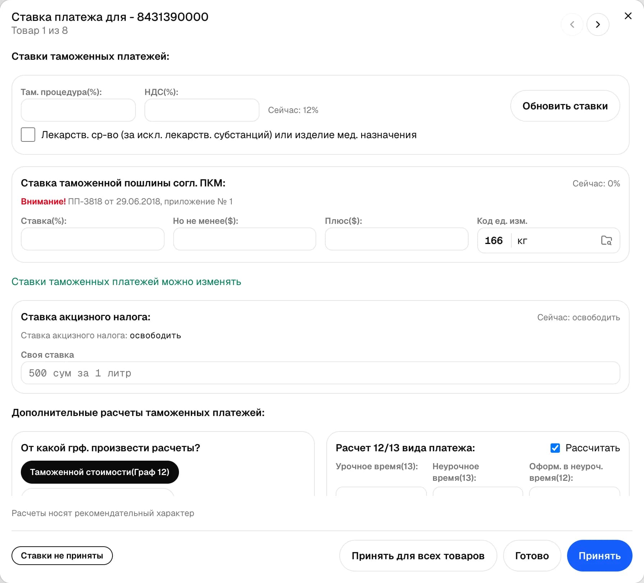Click the 'Ставки таможенных платежей можно изменять' text

pyautogui.click(x=126, y=282)
